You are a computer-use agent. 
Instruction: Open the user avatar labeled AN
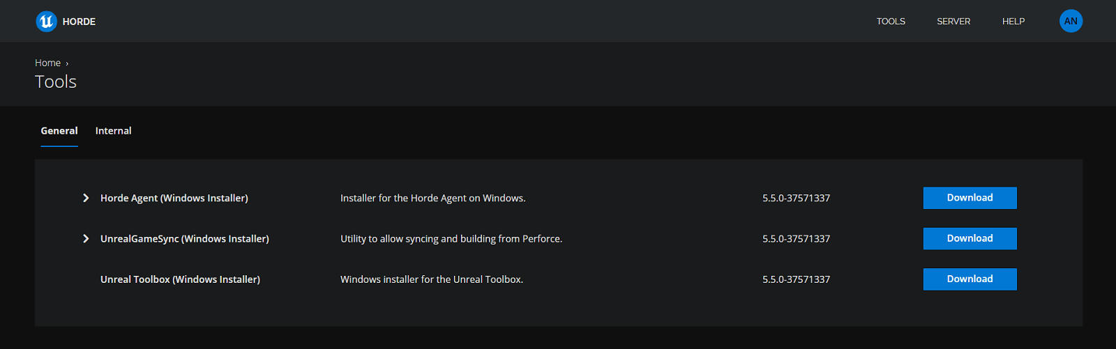point(1071,22)
